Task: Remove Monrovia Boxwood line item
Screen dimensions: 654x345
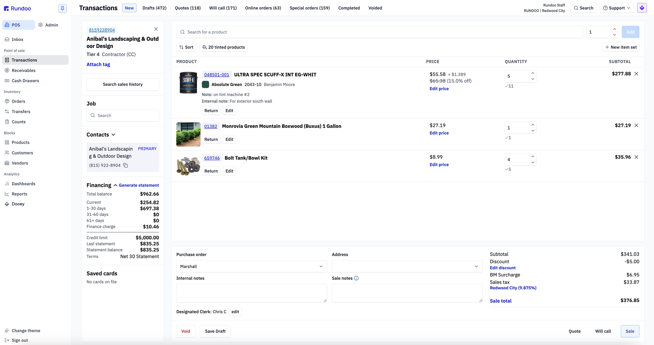Action: pos(636,125)
